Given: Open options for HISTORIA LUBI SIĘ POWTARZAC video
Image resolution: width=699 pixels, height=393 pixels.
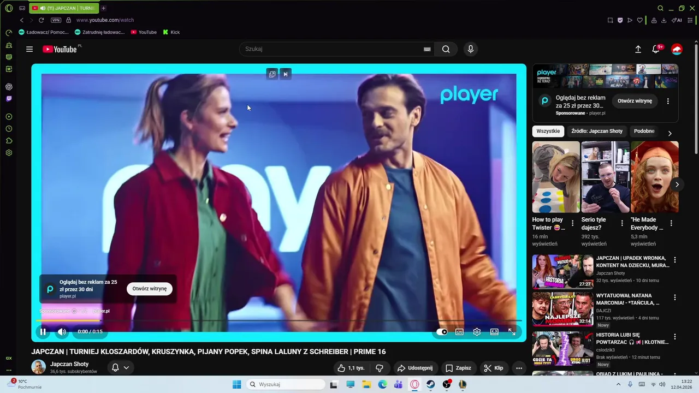Looking at the screenshot, I should pos(675,337).
